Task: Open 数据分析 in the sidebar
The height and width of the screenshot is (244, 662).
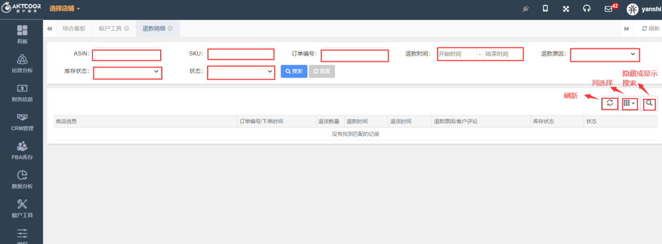Action: pos(22,179)
